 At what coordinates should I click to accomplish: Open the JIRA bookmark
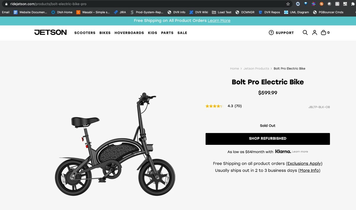(120, 12)
